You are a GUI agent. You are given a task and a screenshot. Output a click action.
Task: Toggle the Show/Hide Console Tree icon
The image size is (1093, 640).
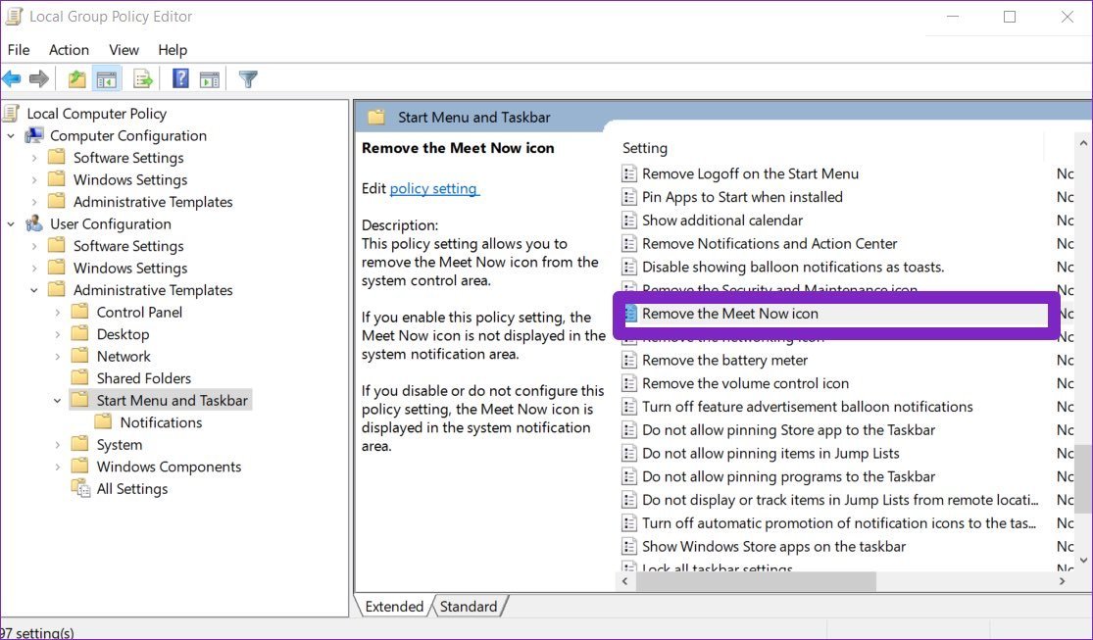(107, 78)
